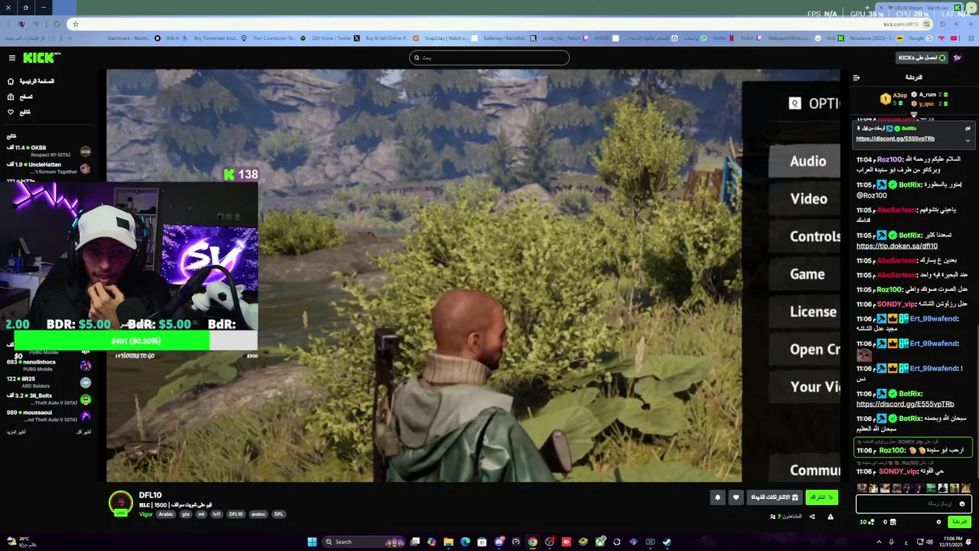This screenshot has width=979, height=551.
Task: Open the taskbar volume control
Action: click(x=929, y=542)
